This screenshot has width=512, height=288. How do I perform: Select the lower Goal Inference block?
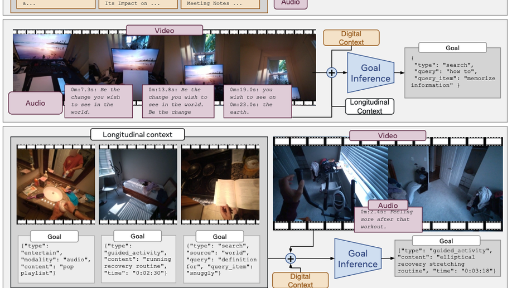coord(358,258)
